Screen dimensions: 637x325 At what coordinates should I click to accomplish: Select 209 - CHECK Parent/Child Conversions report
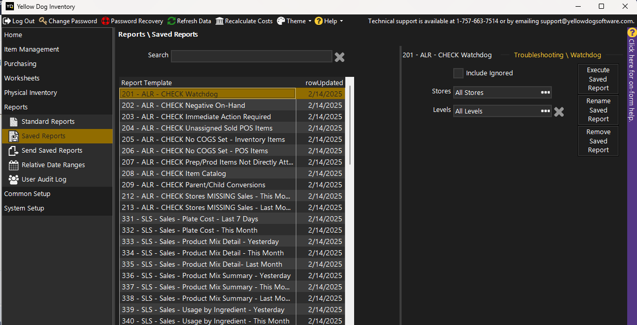[x=232, y=185]
